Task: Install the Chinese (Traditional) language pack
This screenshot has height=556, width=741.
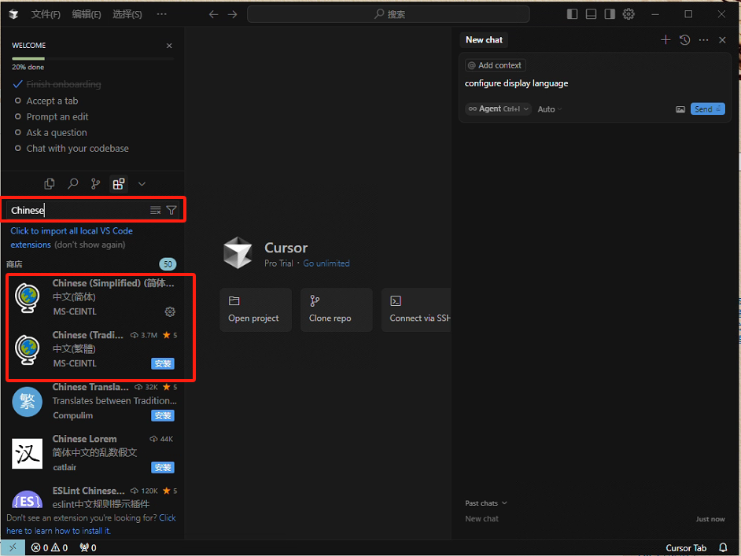Action: 163,364
